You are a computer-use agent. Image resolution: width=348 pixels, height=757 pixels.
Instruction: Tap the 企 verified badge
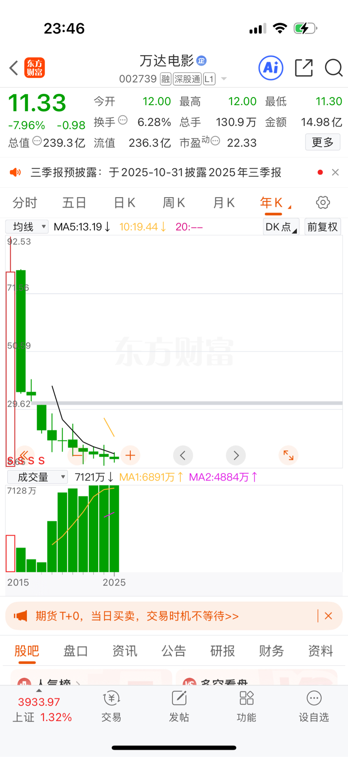click(x=202, y=60)
